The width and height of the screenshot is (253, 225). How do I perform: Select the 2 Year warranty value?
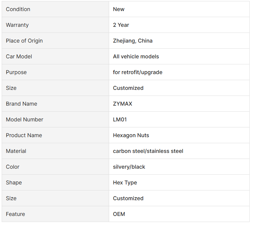click(121, 25)
